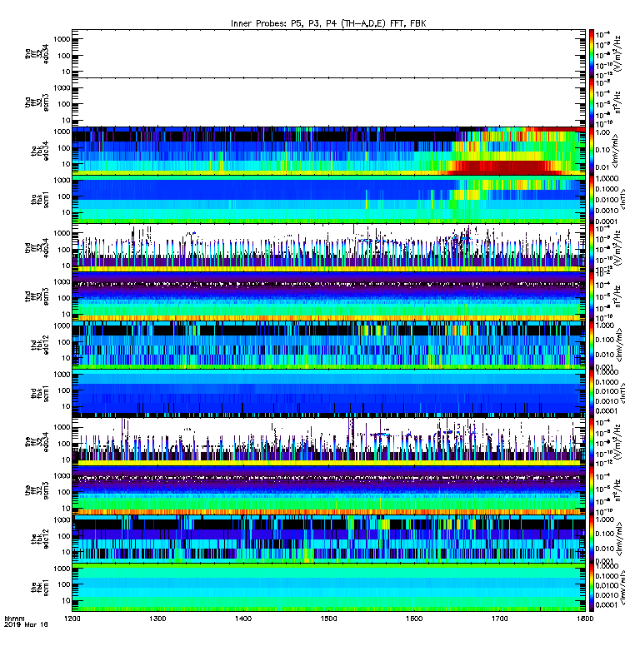Click the the fff scm3 spectrogram panel
The image size is (625, 666).
tap(328, 490)
